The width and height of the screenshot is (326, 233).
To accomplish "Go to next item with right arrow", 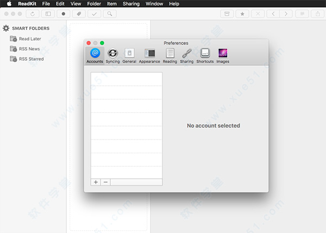I will [286, 14].
